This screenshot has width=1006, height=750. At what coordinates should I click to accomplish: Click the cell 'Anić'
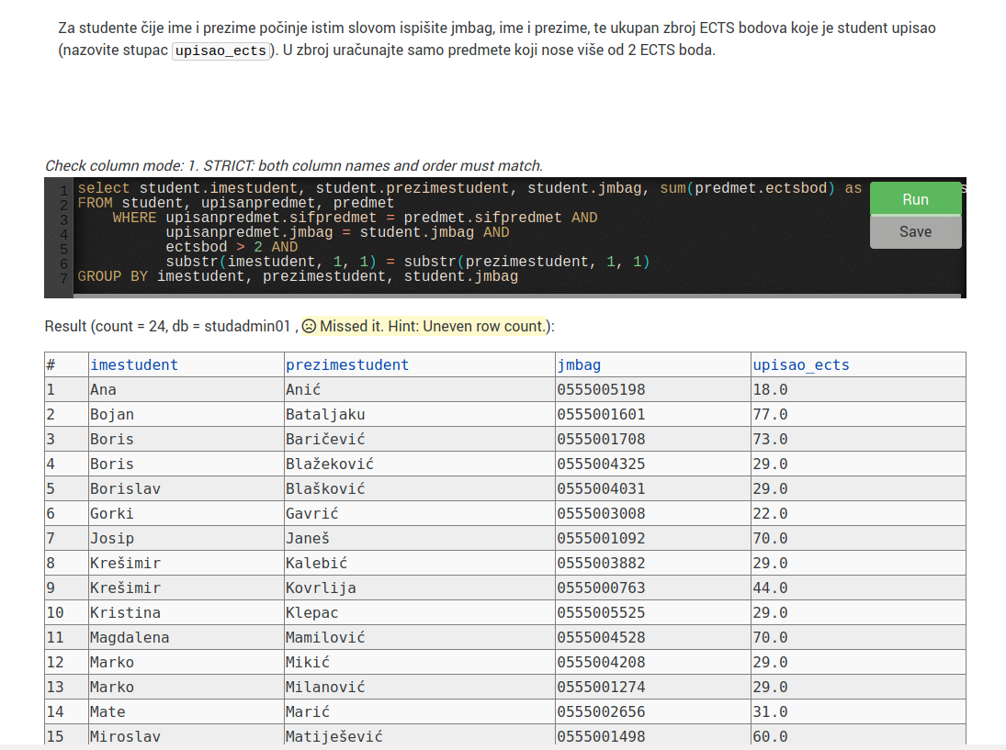(420, 390)
